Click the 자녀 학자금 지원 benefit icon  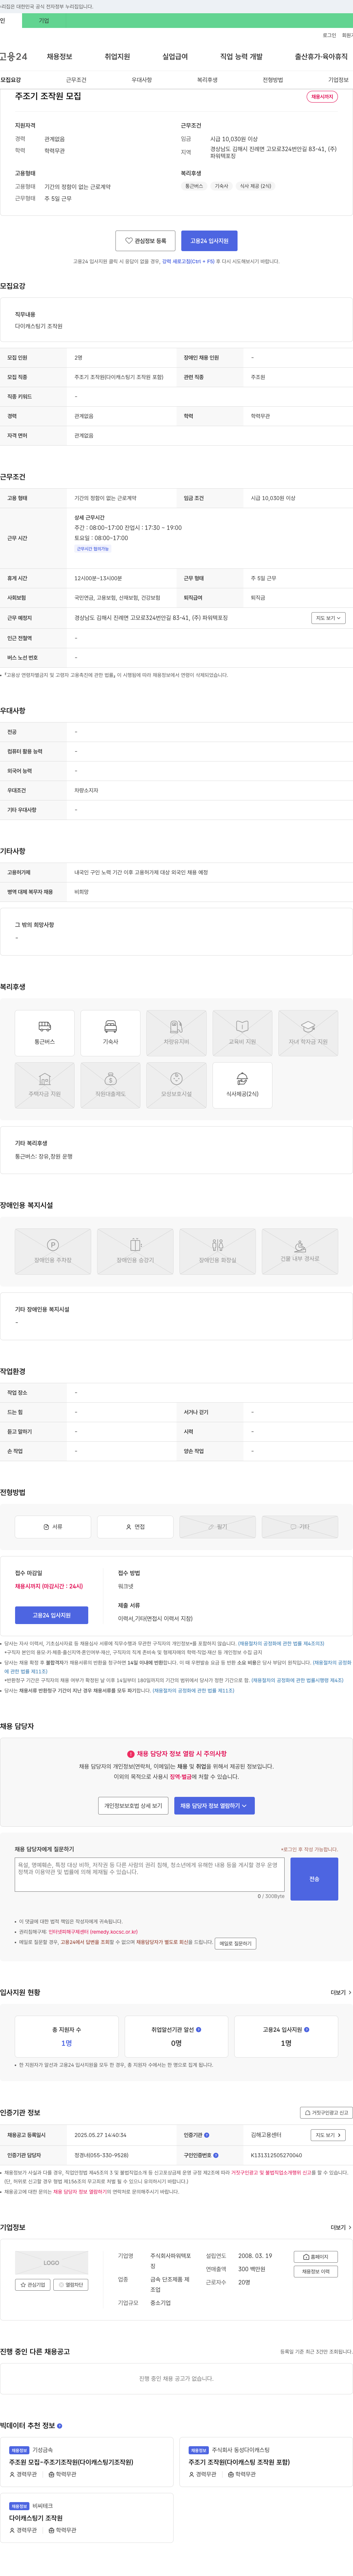pos(308,1033)
